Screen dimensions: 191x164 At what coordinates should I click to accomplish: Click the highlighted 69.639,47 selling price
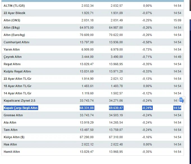tap(115, 108)
